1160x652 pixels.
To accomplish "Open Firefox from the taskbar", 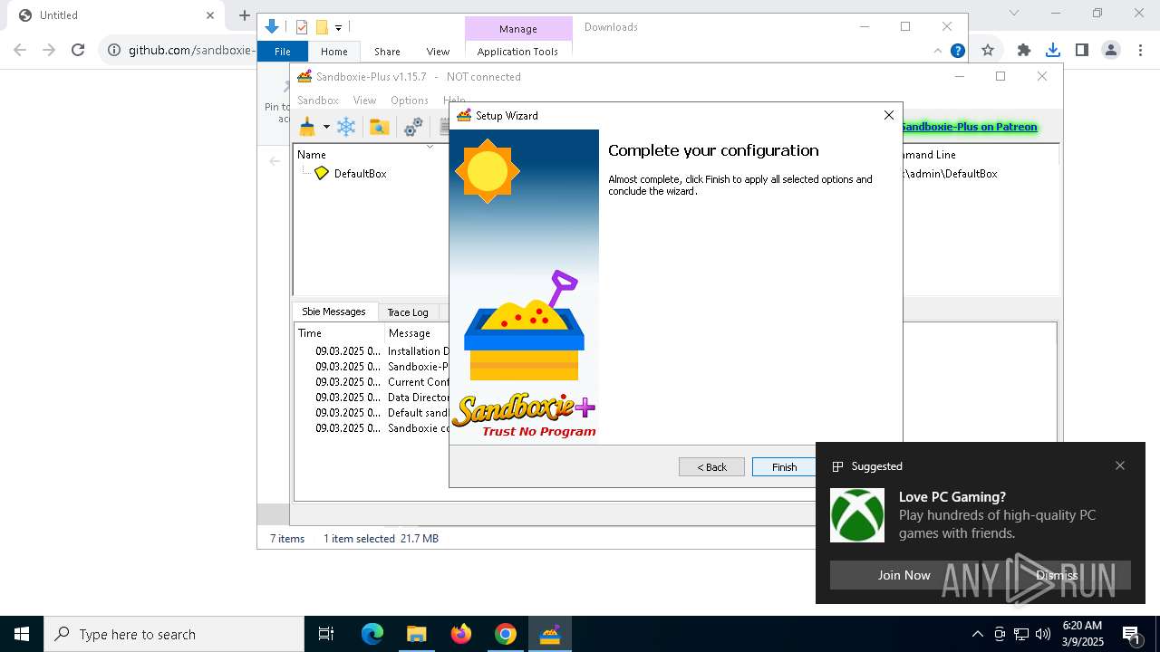I will (x=461, y=634).
